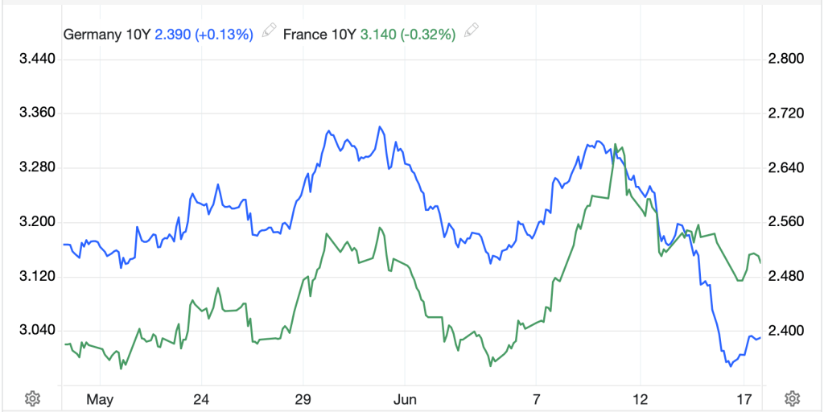Edit the Germany 10Y series with pencil icon
Viewport: 824px width, 412px height.
pos(270,32)
